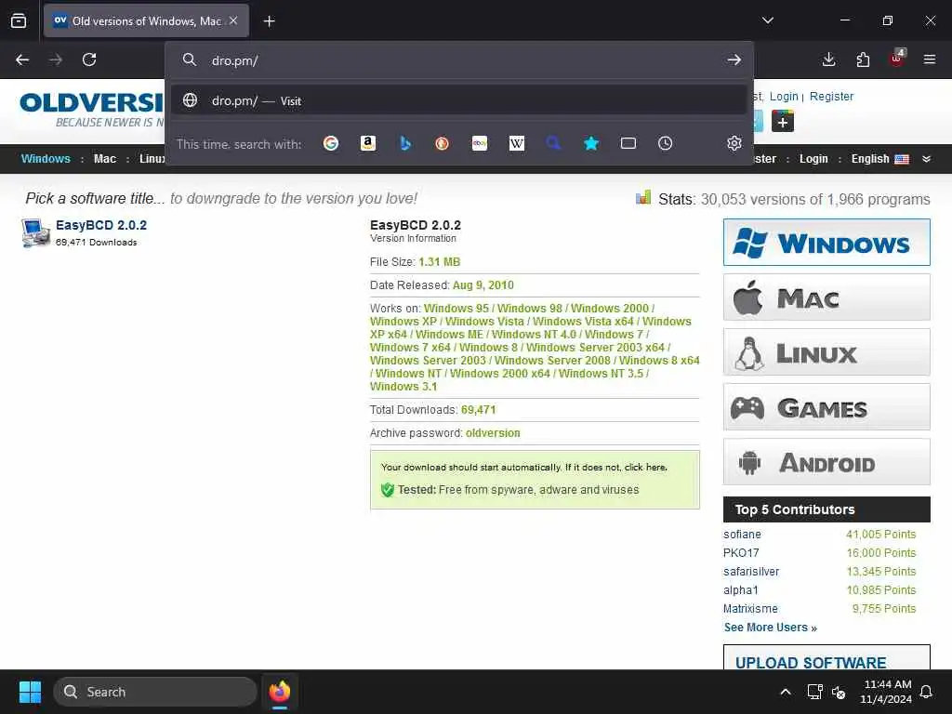Open contributor alpha1 profile
This screenshot has width=952, height=714.
[x=741, y=590]
